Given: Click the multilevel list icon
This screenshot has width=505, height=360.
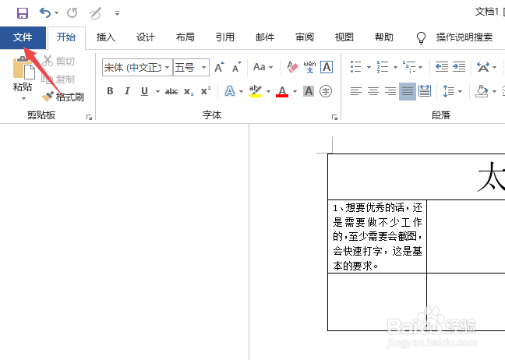Looking at the screenshot, I should point(409,67).
